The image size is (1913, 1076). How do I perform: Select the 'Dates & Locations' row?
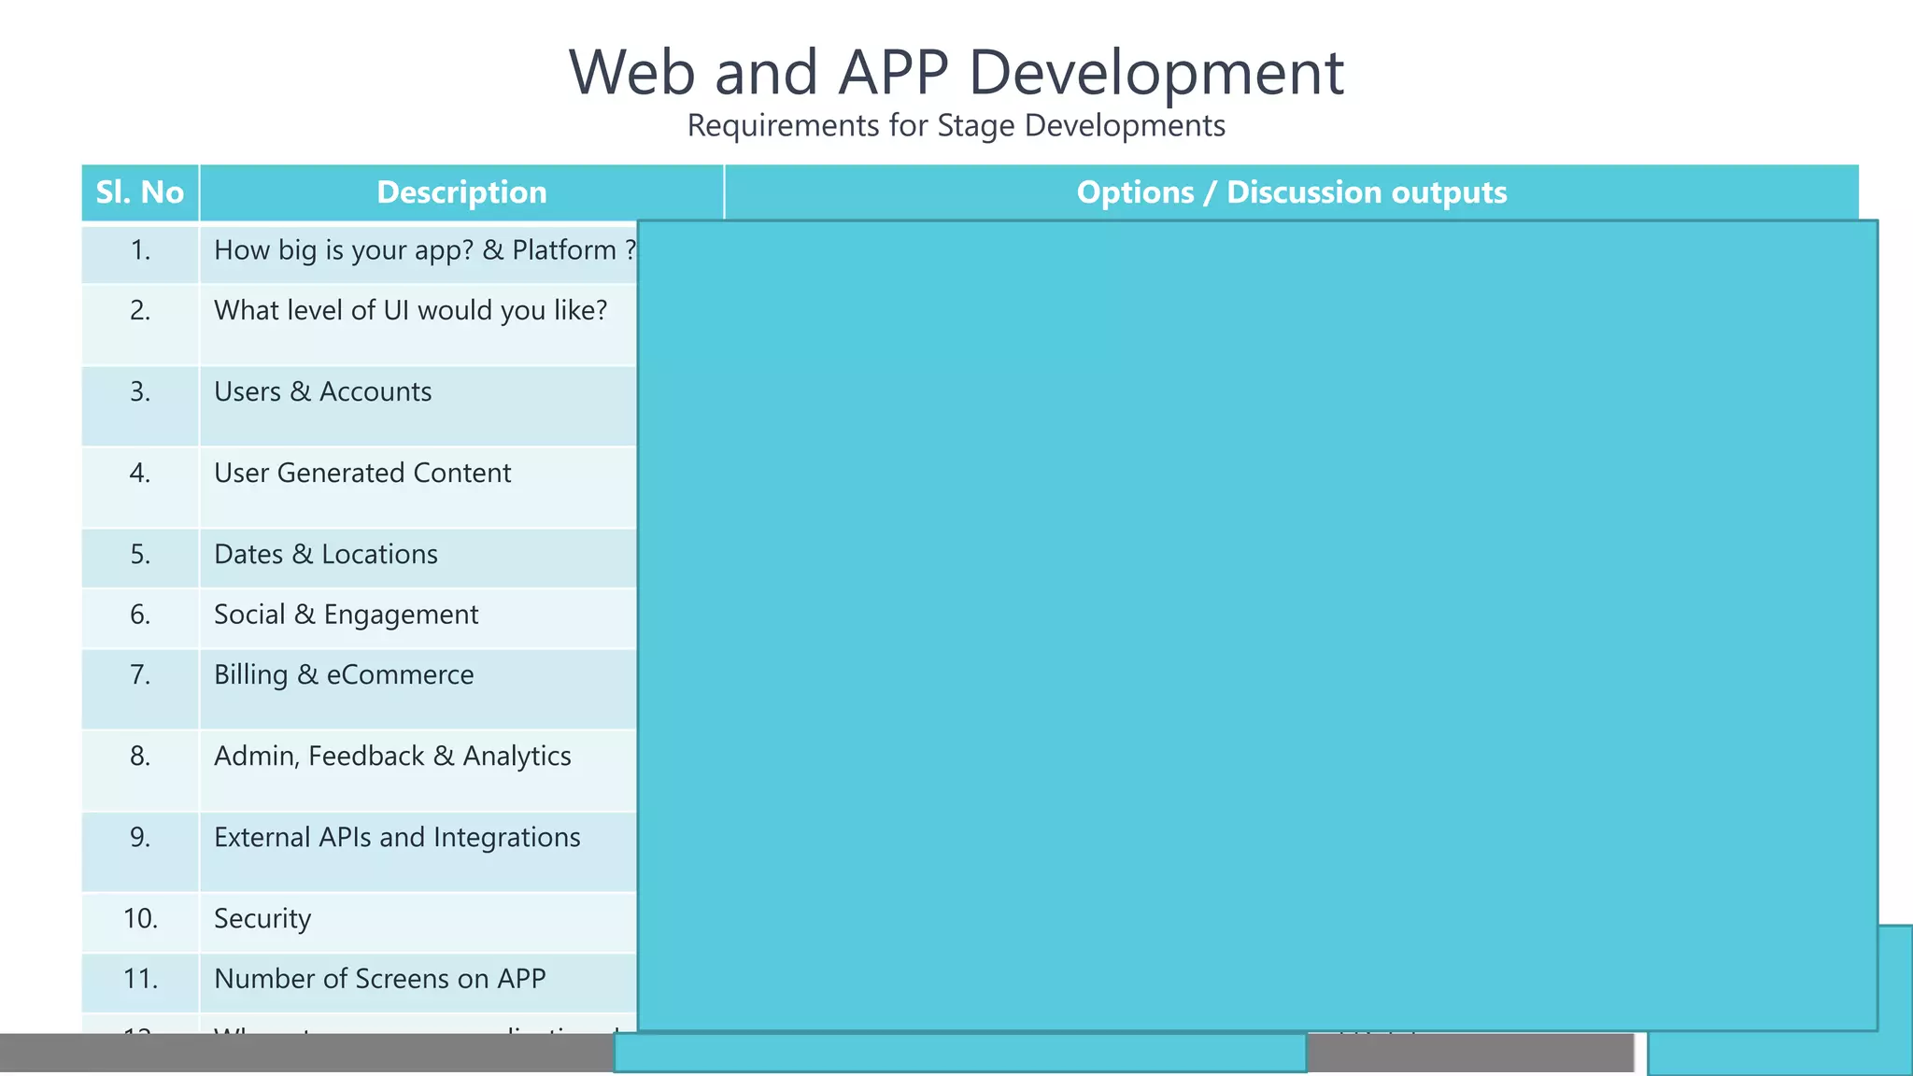coord(325,555)
